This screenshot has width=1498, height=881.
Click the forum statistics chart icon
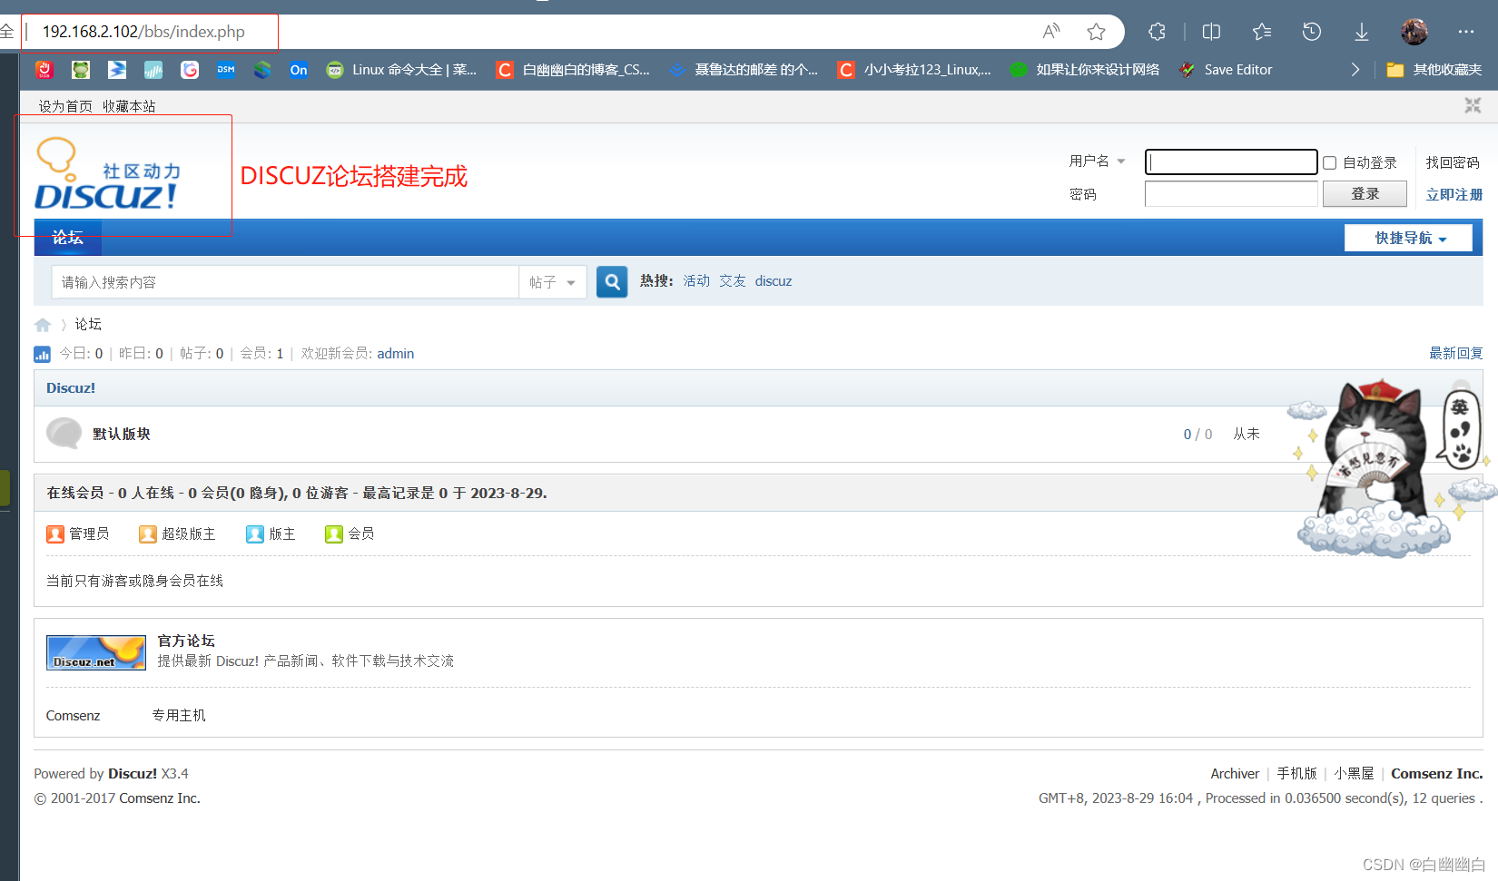[x=43, y=354]
